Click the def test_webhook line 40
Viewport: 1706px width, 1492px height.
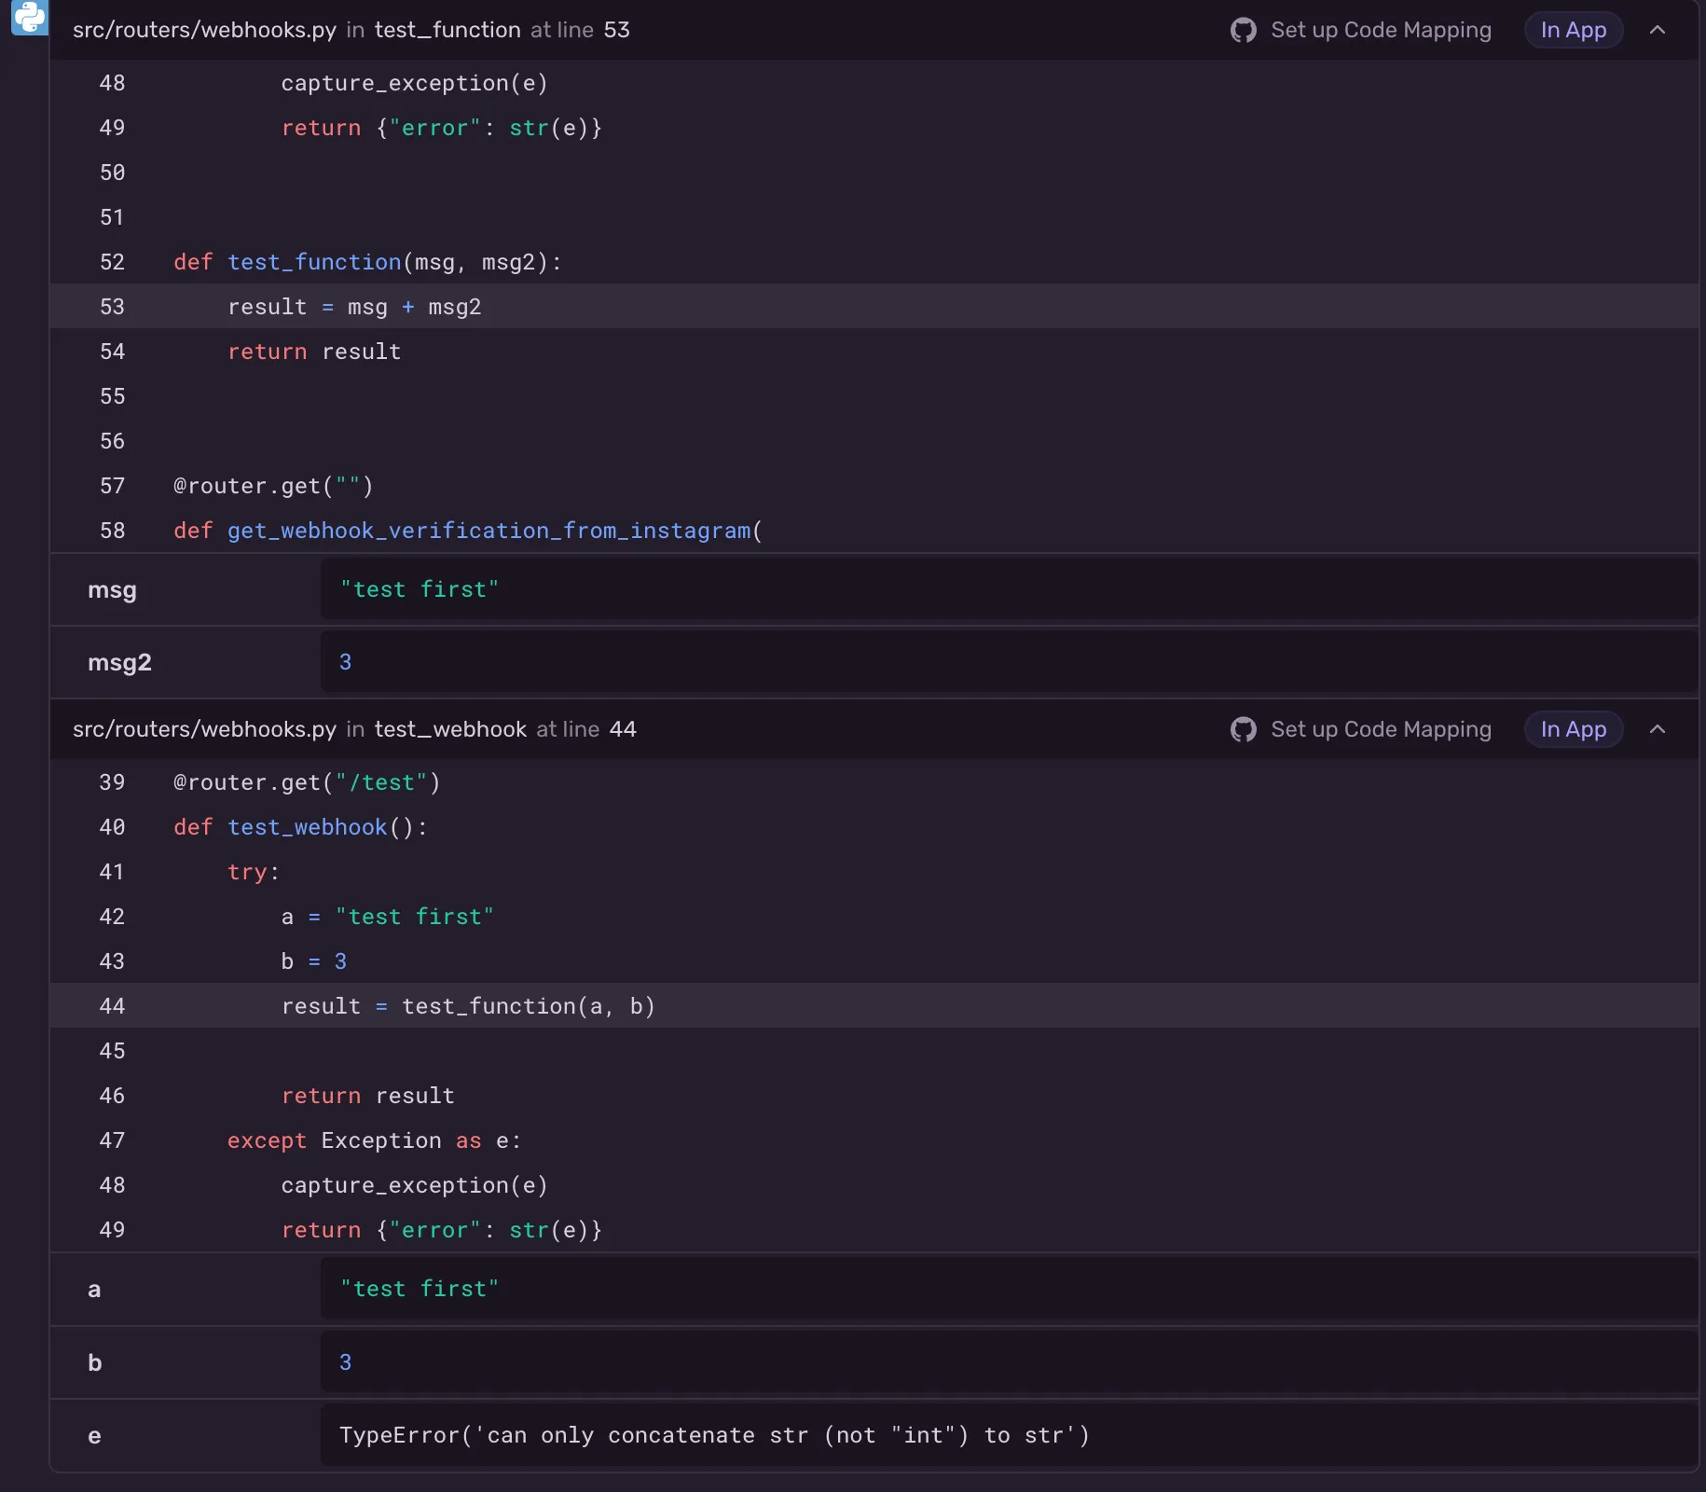point(300,827)
